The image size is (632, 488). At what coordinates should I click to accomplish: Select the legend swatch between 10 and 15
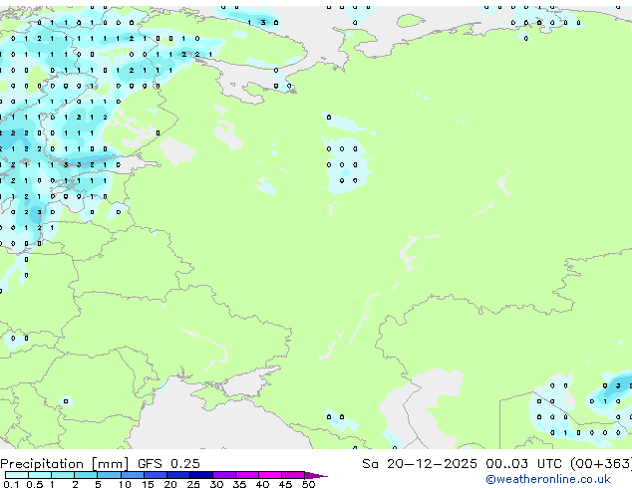click(x=133, y=475)
